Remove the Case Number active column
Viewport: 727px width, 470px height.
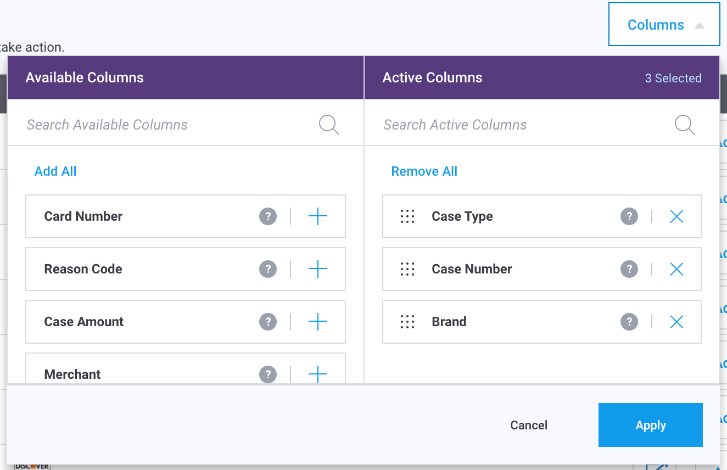tap(676, 269)
